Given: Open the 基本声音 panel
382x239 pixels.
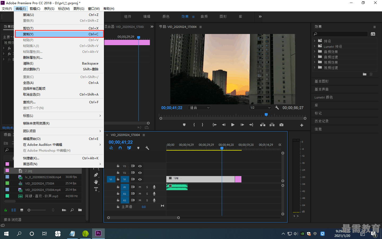Looking at the screenshot, I should tap(322, 89).
